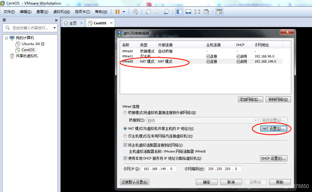Open the 帮助(H) menu
The image size is (312, 192).
coord(101,12)
